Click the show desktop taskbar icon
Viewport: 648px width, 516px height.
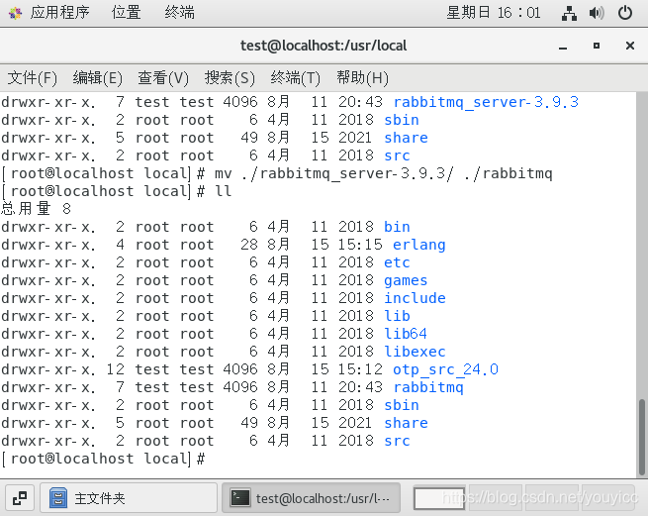(x=20, y=498)
